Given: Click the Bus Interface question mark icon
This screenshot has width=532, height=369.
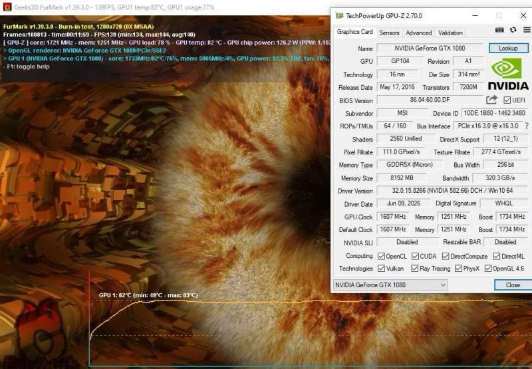Looking at the screenshot, I should point(527,126).
